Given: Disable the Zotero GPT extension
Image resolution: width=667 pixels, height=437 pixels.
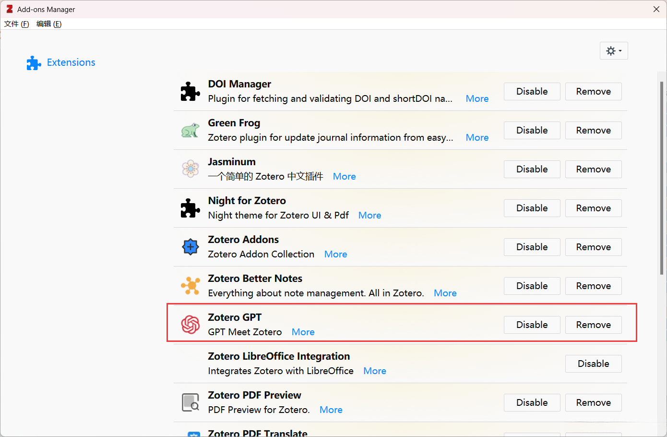Looking at the screenshot, I should tap(532, 325).
